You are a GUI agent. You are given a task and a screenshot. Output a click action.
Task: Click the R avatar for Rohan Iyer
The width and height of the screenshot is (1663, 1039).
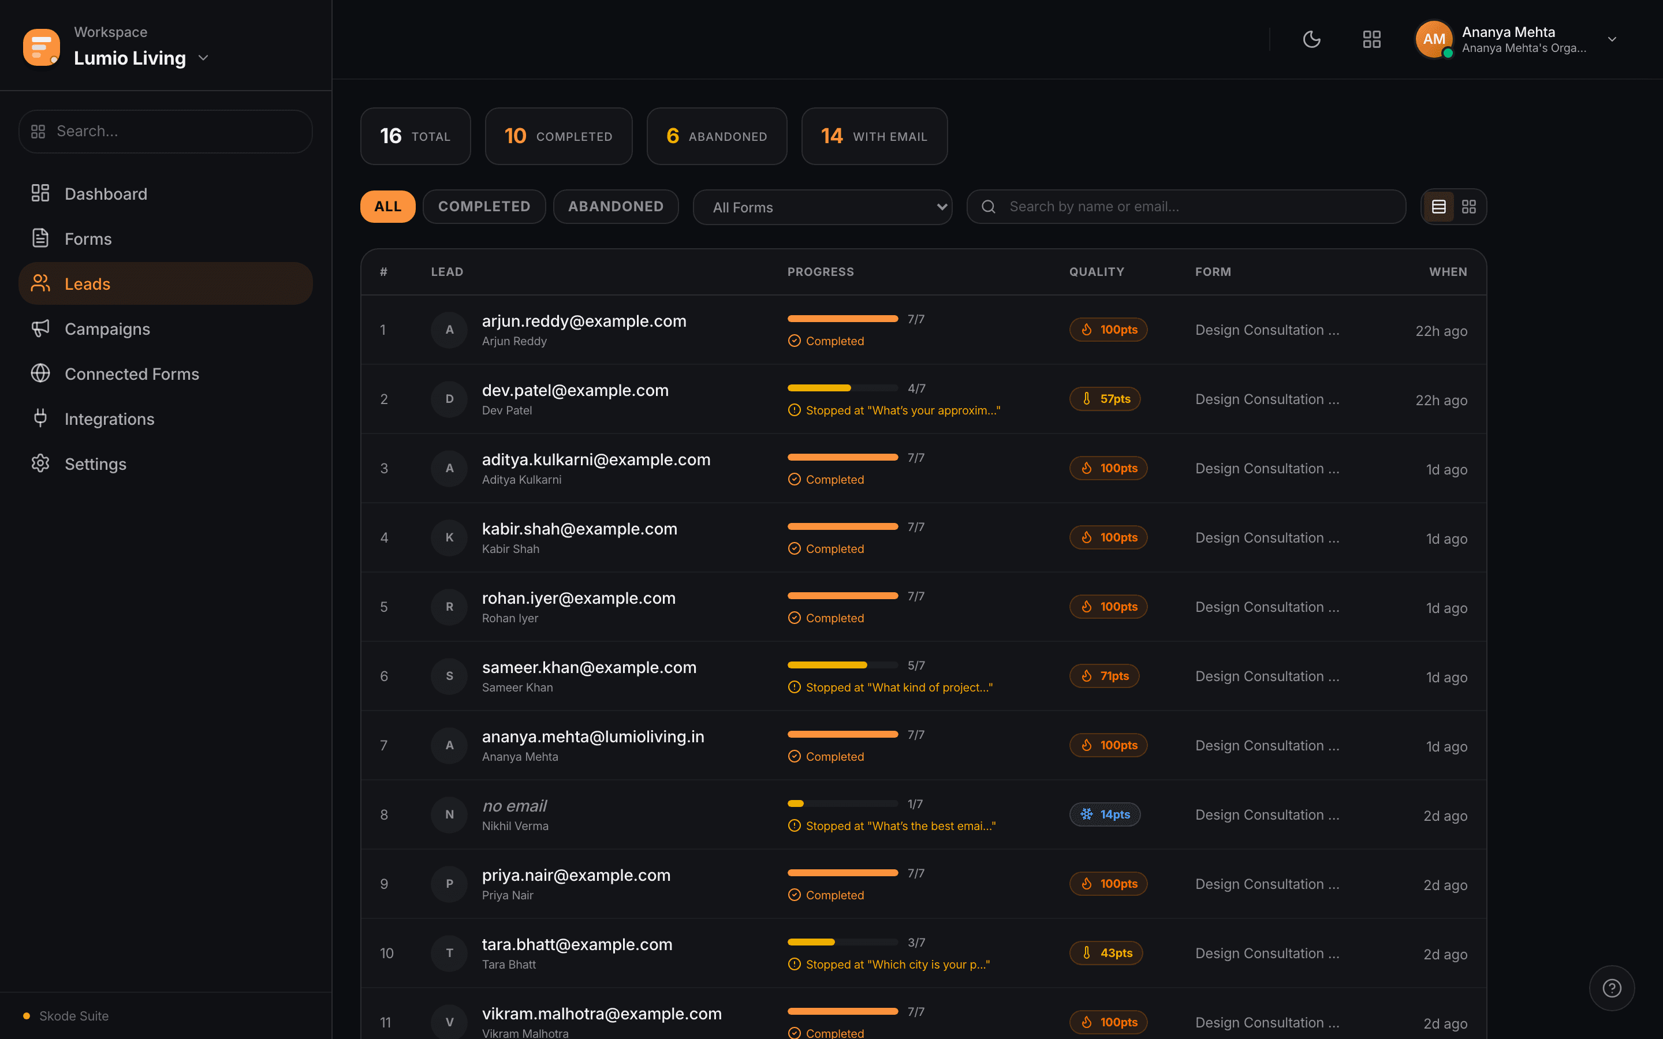click(449, 607)
